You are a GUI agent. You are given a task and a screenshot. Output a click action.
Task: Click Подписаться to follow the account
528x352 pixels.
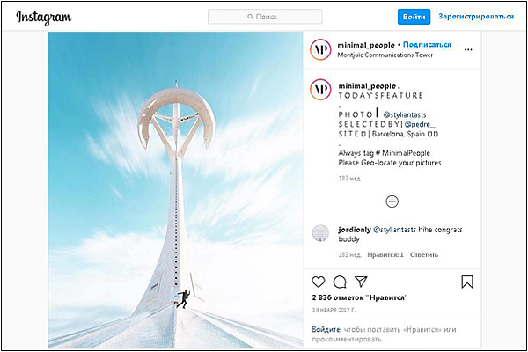pyautogui.click(x=427, y=45)
